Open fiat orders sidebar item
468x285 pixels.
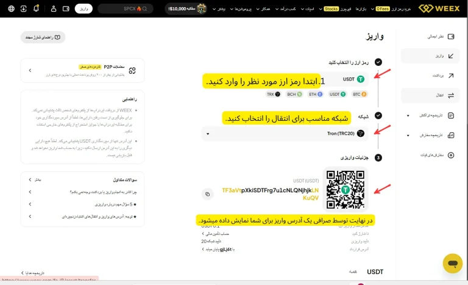click(x=438, y=155)
